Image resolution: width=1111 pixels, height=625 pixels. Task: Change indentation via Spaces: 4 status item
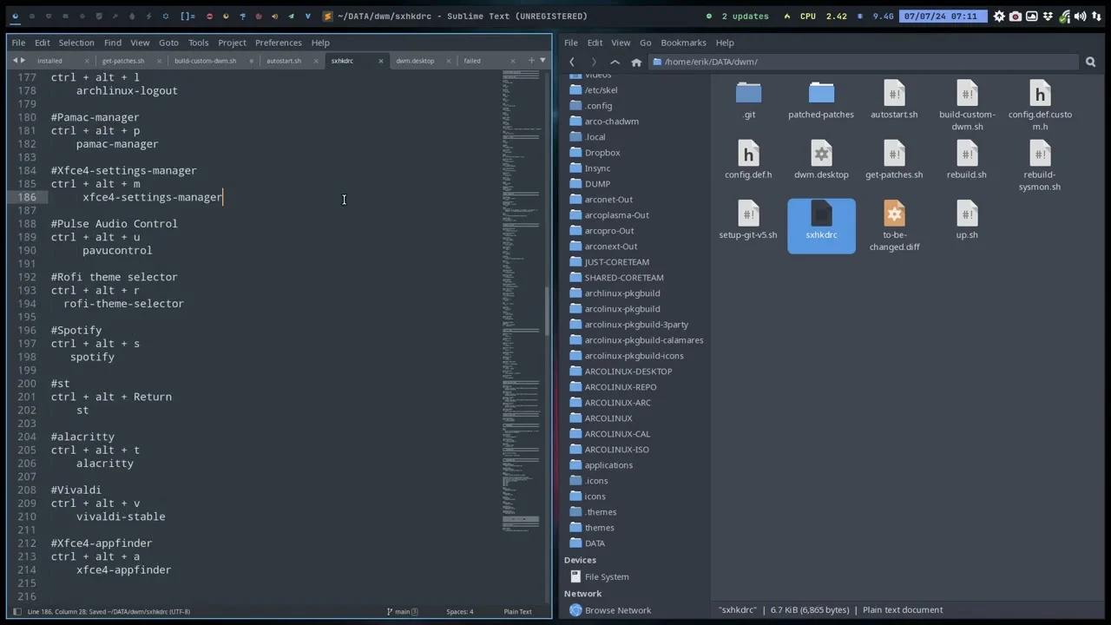pyautogui.click(x=459, y=611)
